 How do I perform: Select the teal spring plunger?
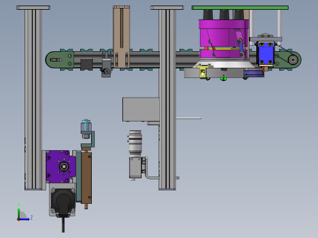point(86,126)
